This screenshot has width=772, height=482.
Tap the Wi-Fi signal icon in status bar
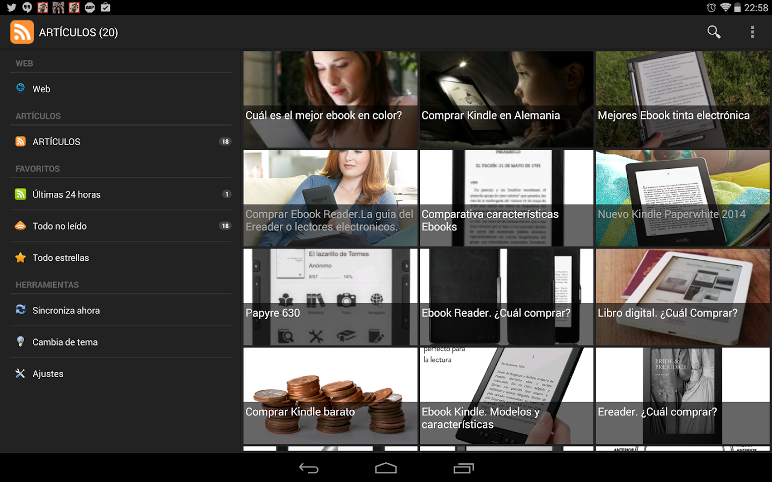pyautogui.click(x=725, y=7)
